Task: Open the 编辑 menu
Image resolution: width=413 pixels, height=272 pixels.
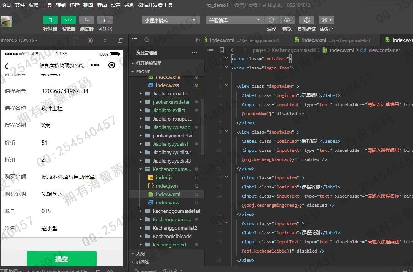Action: [33, 5]
